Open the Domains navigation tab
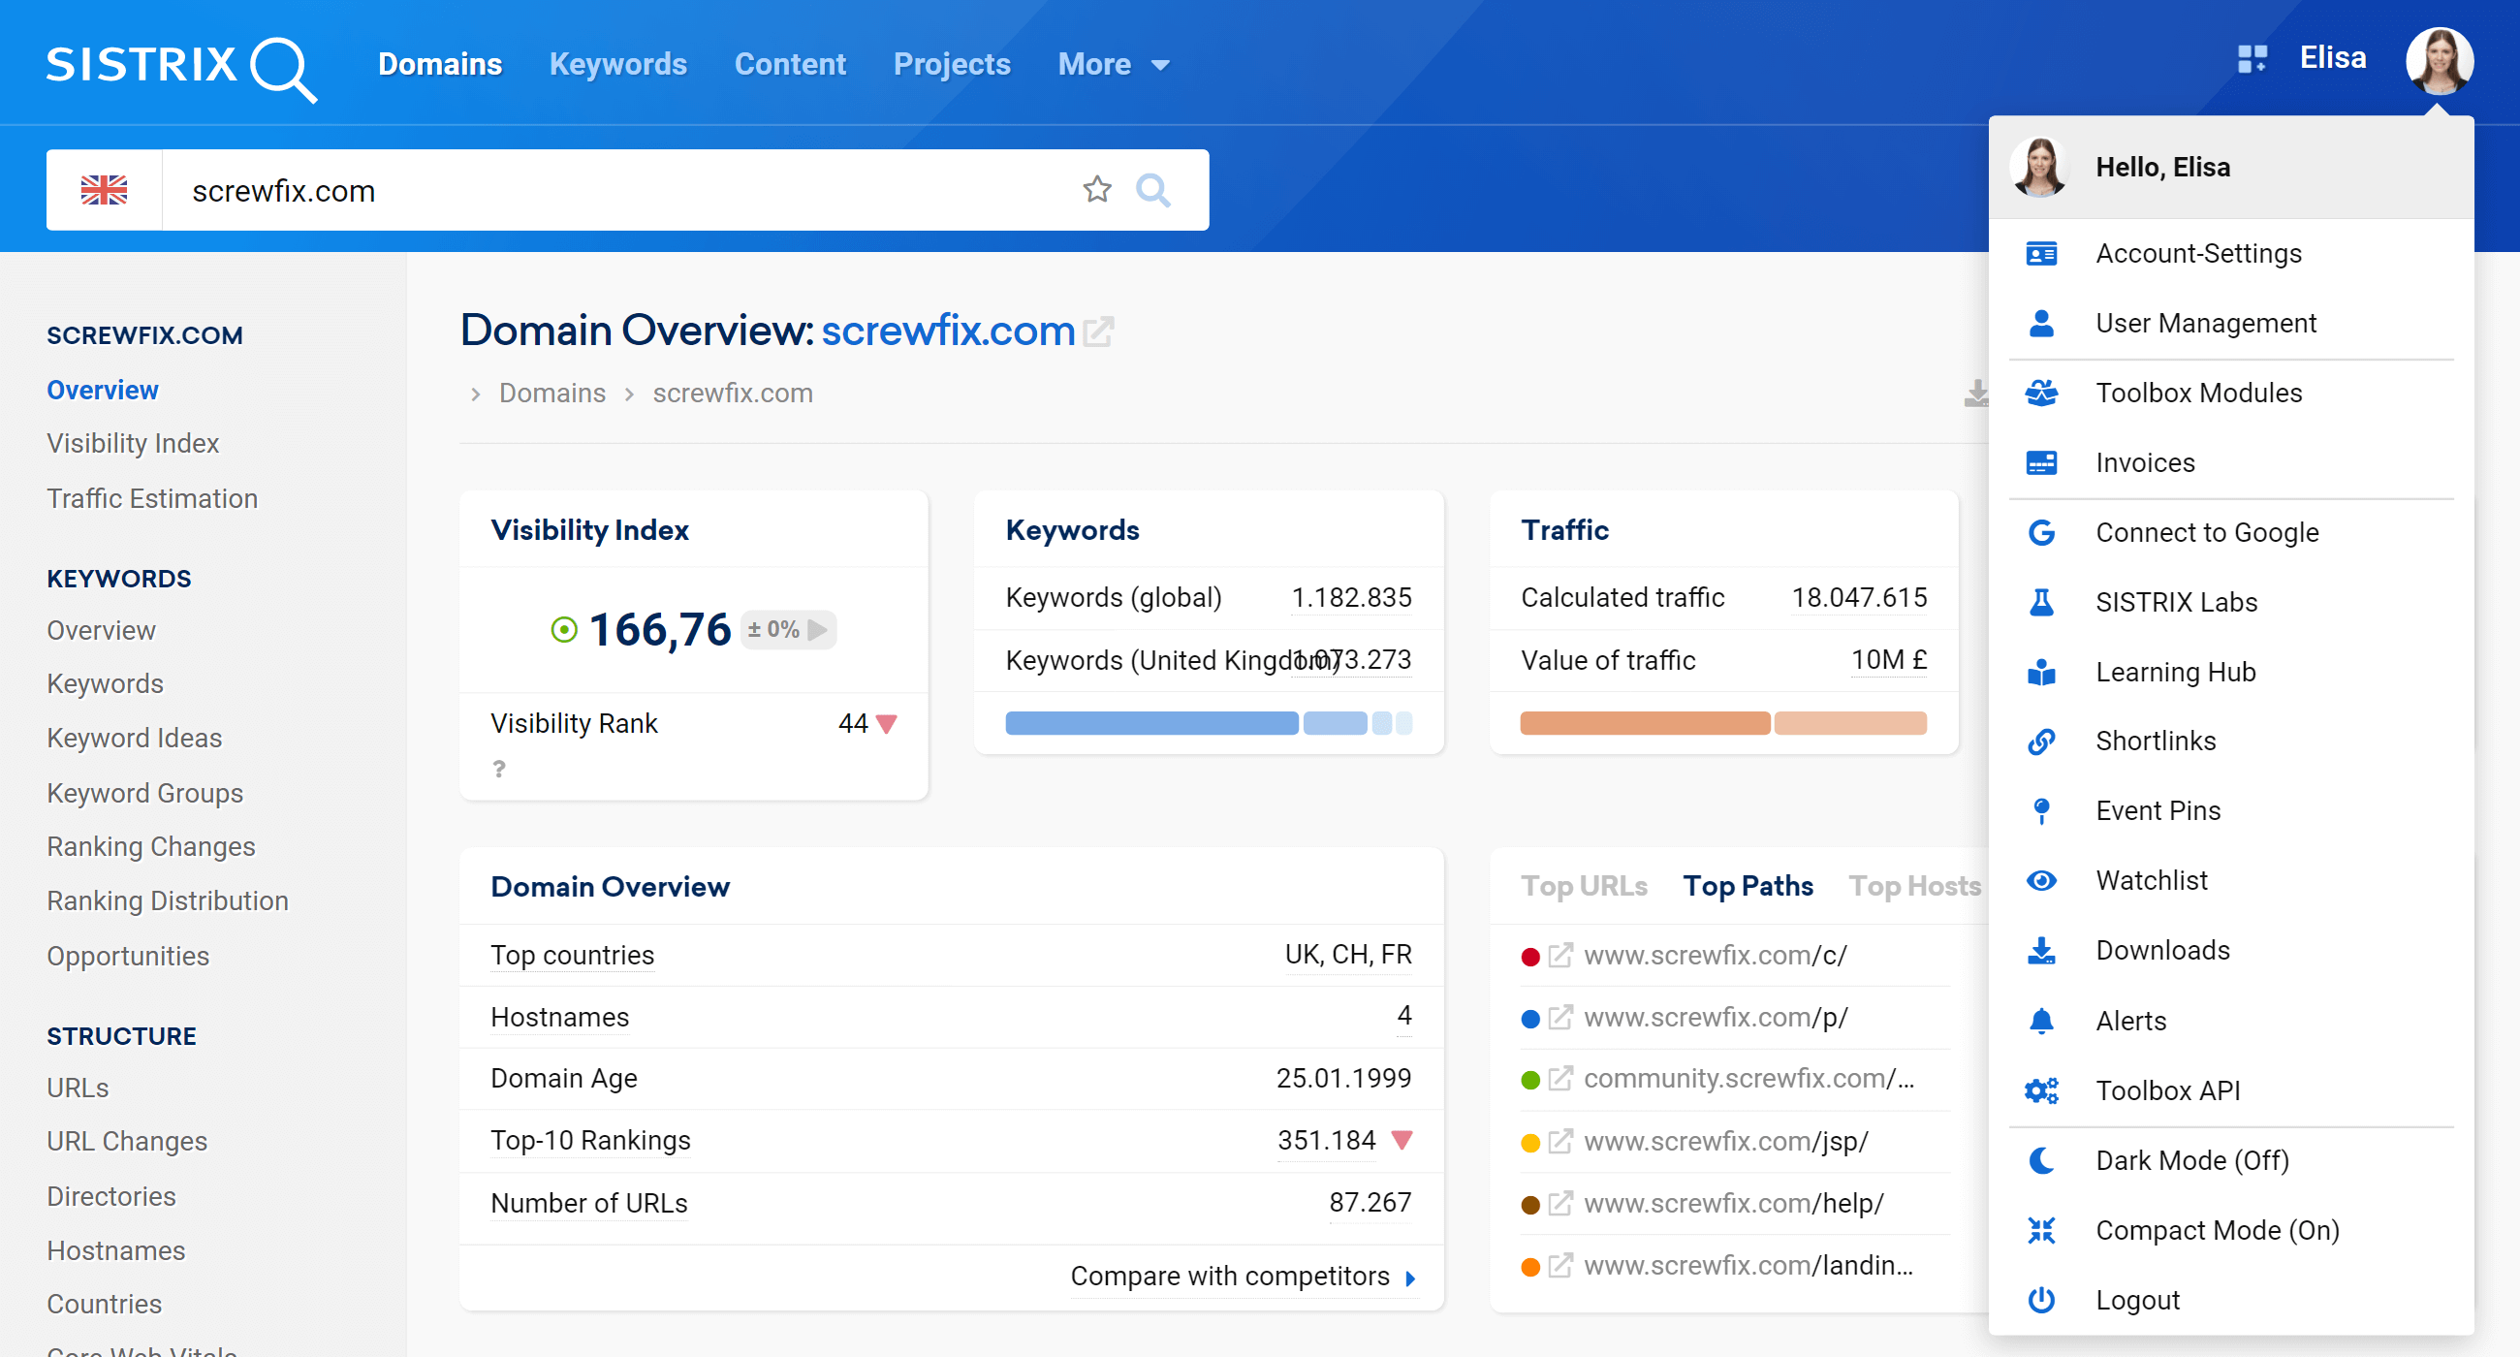2520x1357 pixels. 439,65
